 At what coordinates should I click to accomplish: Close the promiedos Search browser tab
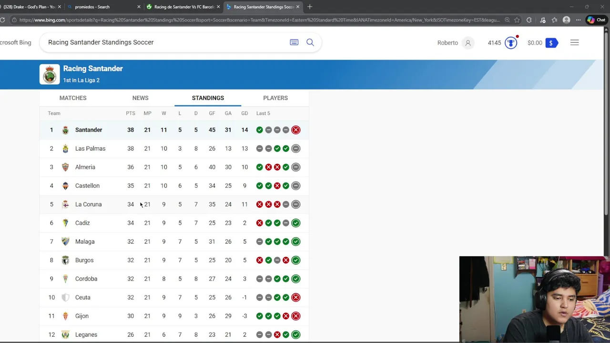(139, 7)
